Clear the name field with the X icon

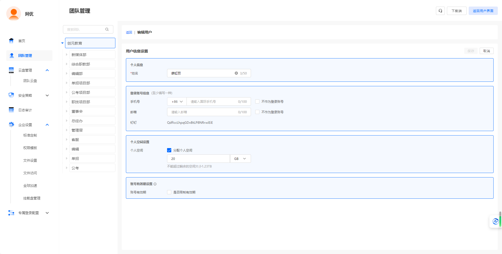click(236, 73)
